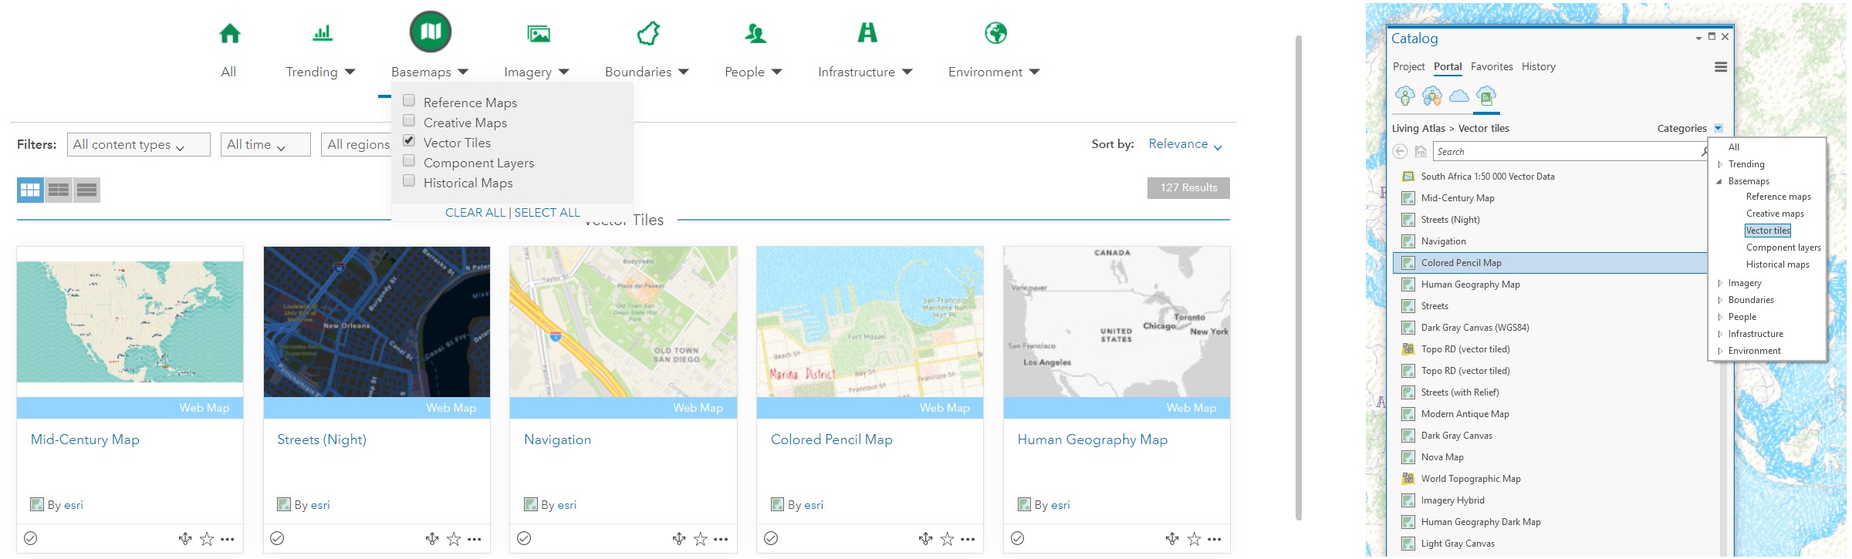The image size is (1852, 559).
Task: Click the Trending chart icon
Action: click(323, 32)
